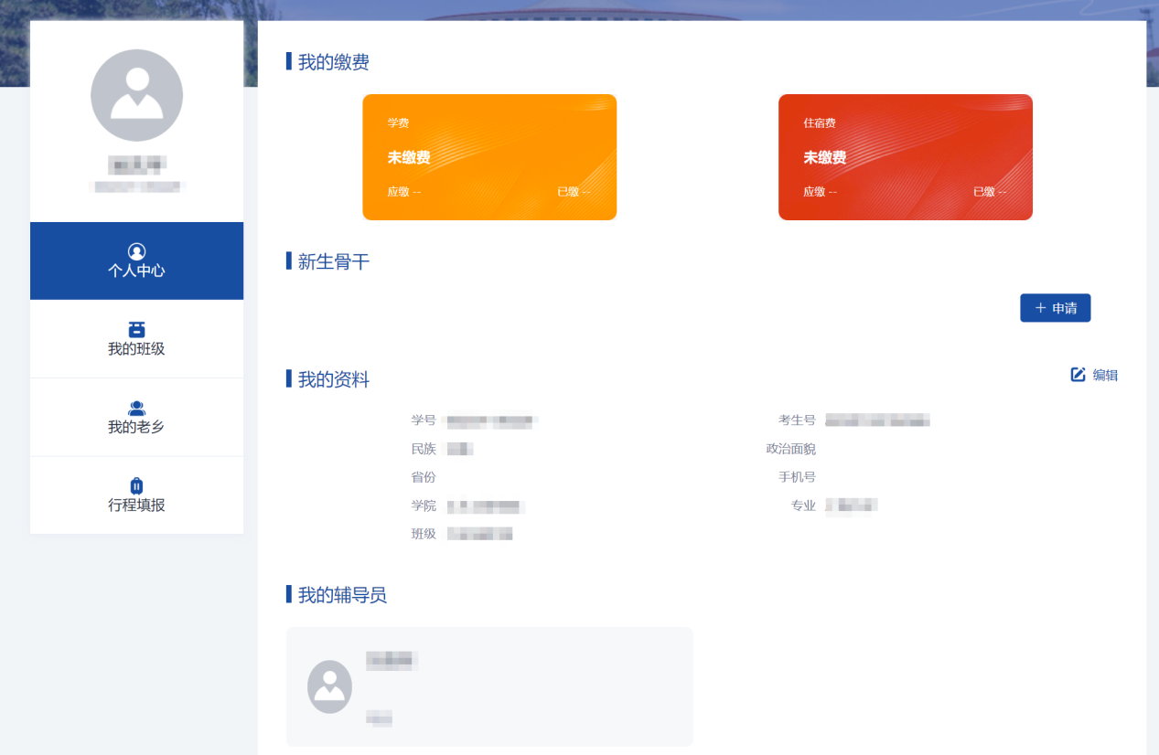
Task: Click the 未缴费 status on 学费 card
Action: (409, 157)
